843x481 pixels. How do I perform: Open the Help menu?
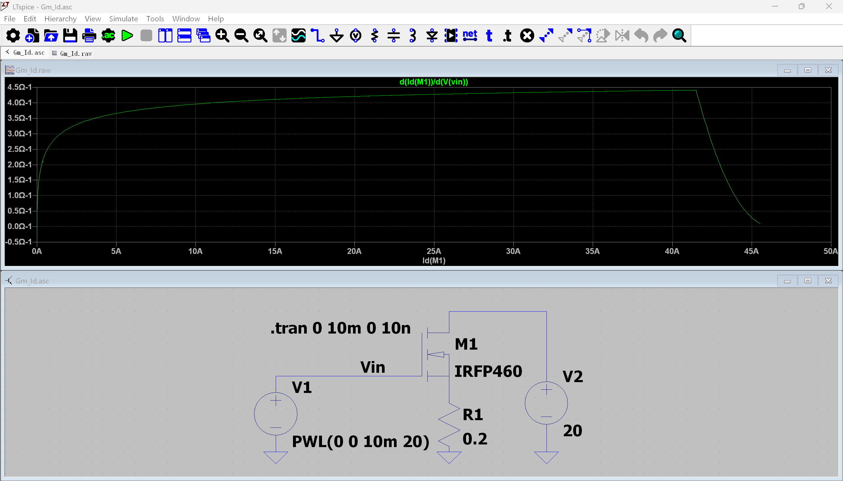click(x=216, y=19)
